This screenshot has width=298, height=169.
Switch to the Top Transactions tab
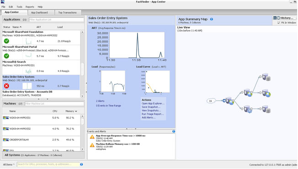click(x=68, y=12)
